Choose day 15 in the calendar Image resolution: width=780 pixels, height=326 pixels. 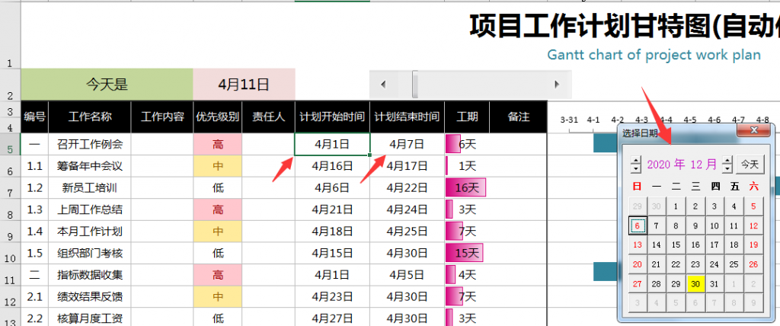676,244
